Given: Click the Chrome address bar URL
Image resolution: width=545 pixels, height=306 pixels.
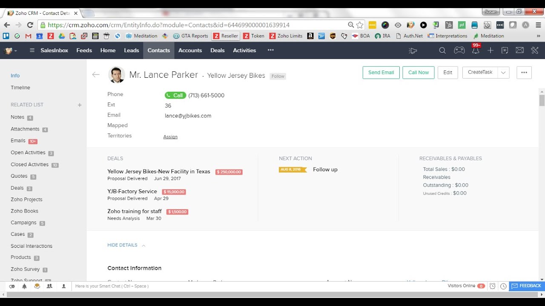Looking at the screenshot, I should [169, 25].
